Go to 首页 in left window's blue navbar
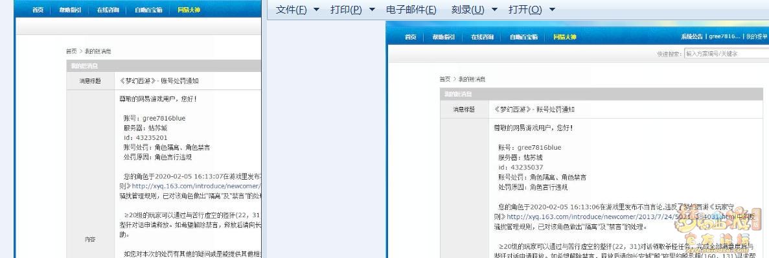Viewport: 769px width, 258px height. pyautogui.click(x=38, y=9)
